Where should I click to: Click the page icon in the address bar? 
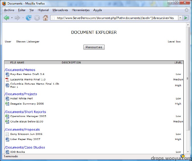(53, 18)
